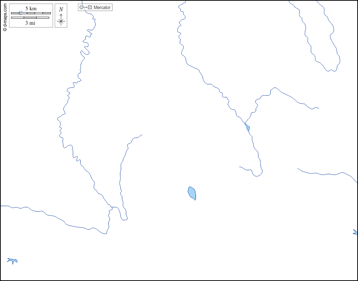Click where the rivers join in the lower left
The height and width of the screenshot is (281, 358).
[x=111, y=207]
